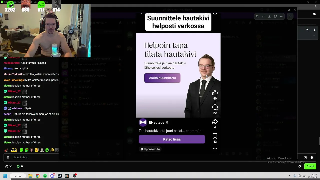
Task: Click the browser zoom magnifier icon
Action: pyautogui.click(x=316, y=7)
